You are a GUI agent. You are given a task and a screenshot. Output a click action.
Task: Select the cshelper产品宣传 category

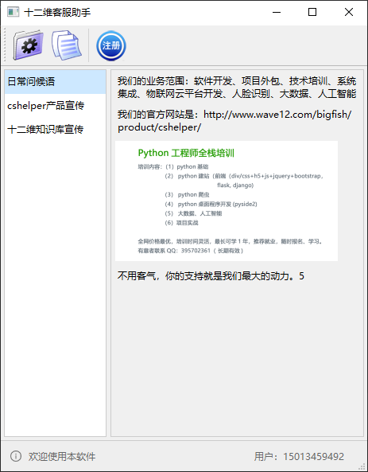coord(56,106)
